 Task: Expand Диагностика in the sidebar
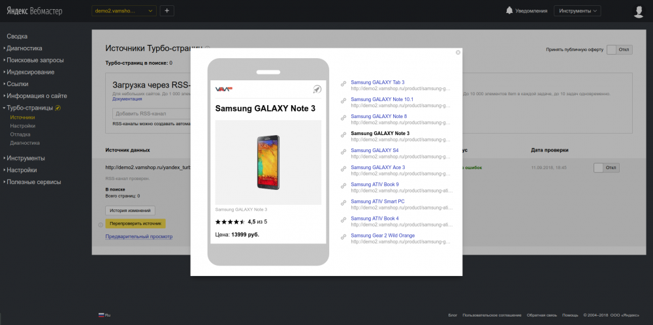[x=24, y=48]
